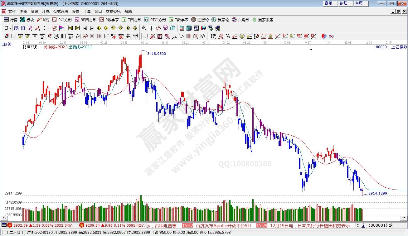Click the small black triangle above chart
The image size is (408, 236).
(311, 50)
